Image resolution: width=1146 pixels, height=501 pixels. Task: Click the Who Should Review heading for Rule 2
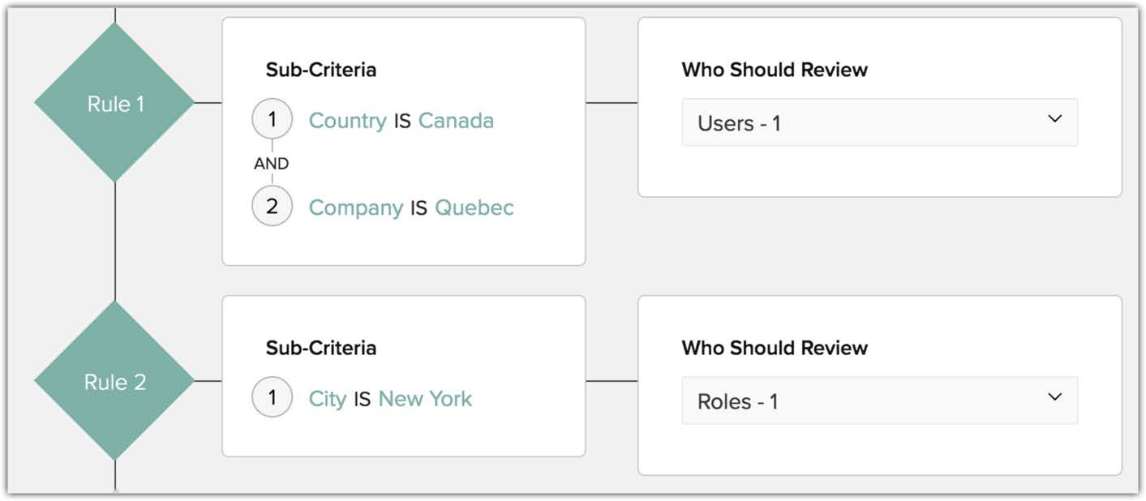point(775,348)
